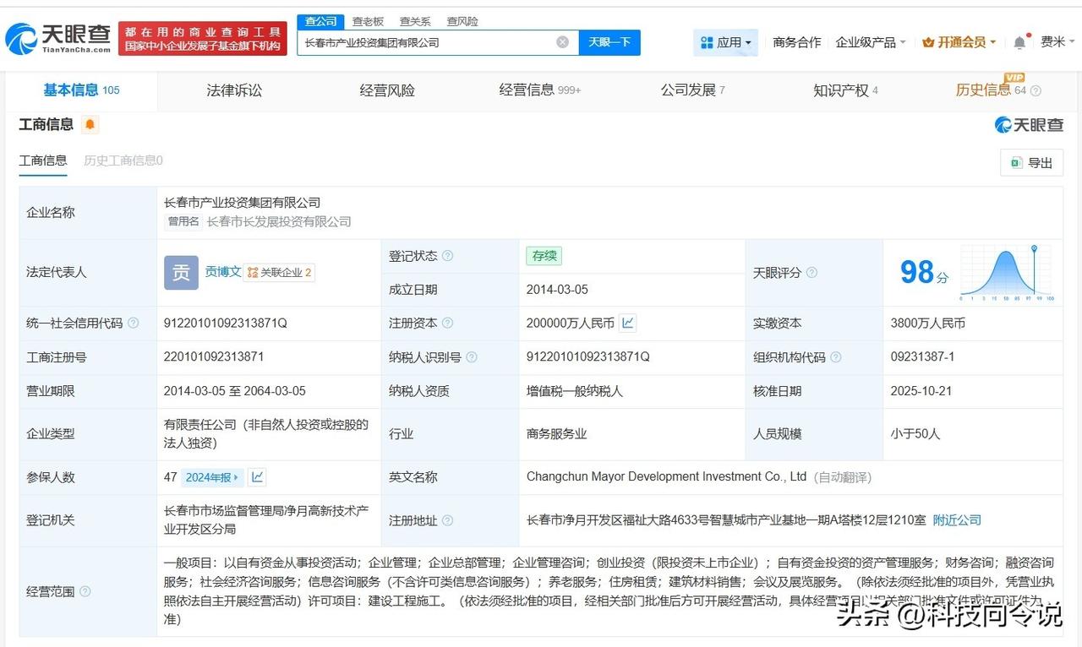Click the English name Changchun Mayor Development Investment
1082x647 pixels.
pos(666,477)
